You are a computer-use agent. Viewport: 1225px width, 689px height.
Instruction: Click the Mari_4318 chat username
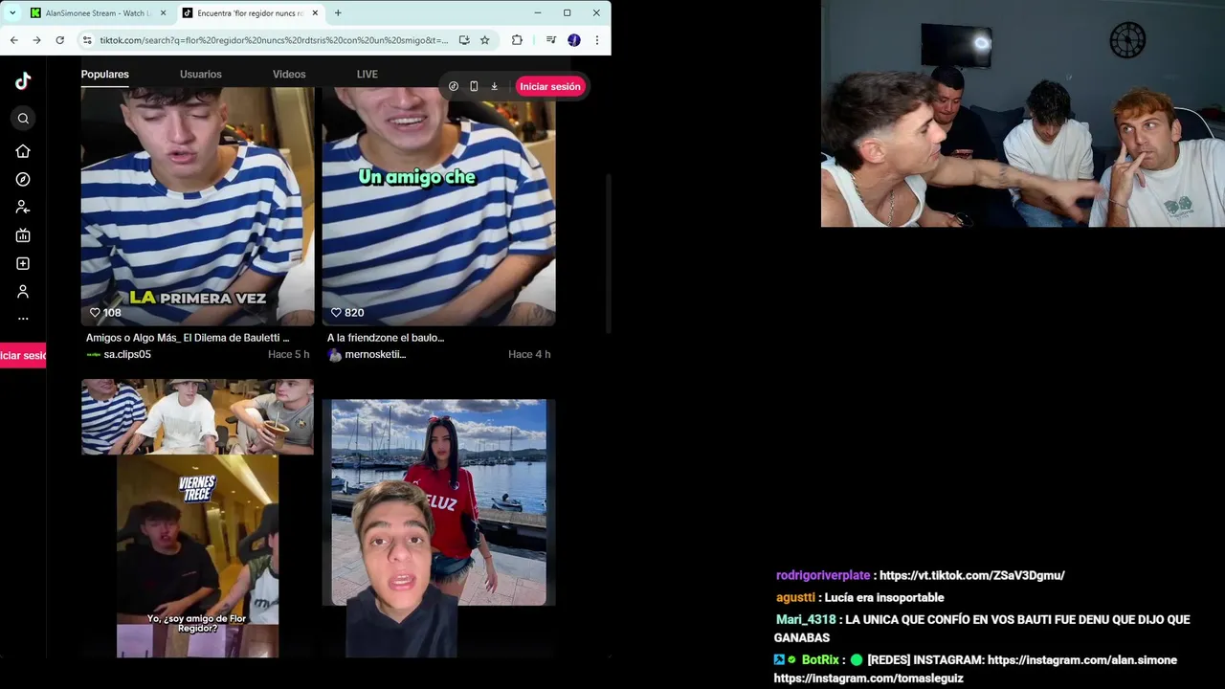click(x=806, y=620)
